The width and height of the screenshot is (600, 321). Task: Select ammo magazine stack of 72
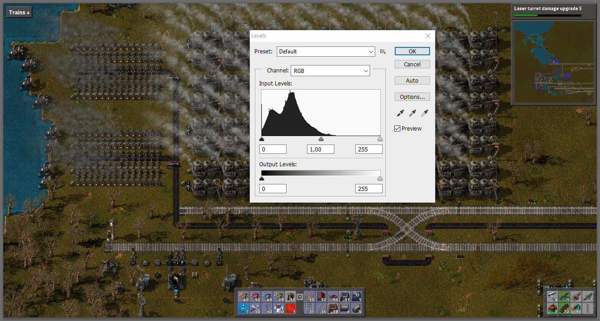click(x=564, y=308)
